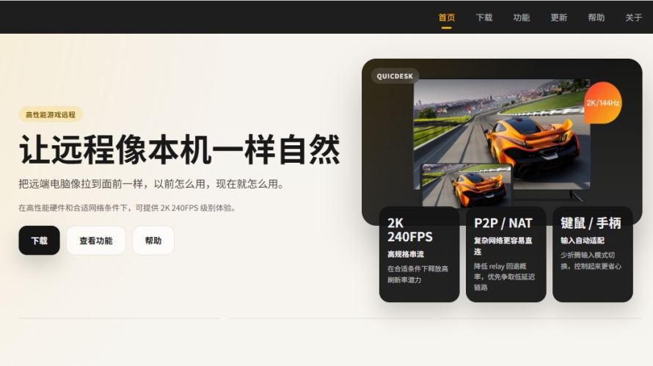This screenshot has width=653, height=366.
Task: Go to the 下载 navigation tab
Action: pos(484,18)
